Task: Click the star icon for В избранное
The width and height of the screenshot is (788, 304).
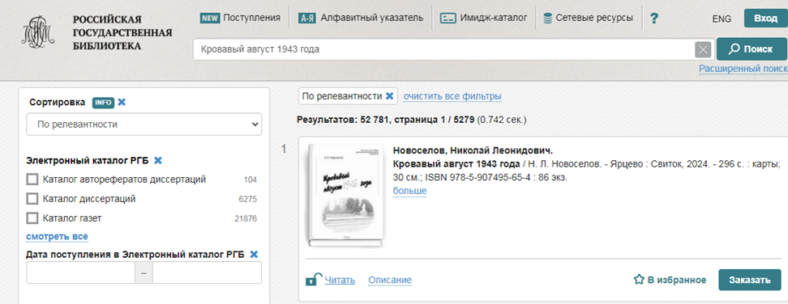Action: [x=639, y=280]
